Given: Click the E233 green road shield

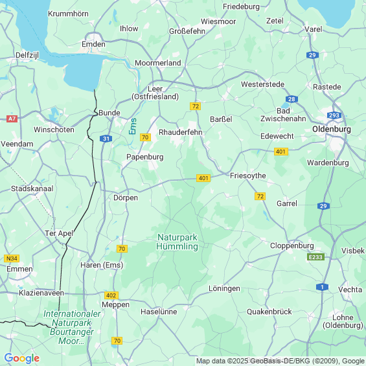Looking at the screenshot, I should point(315,257).
